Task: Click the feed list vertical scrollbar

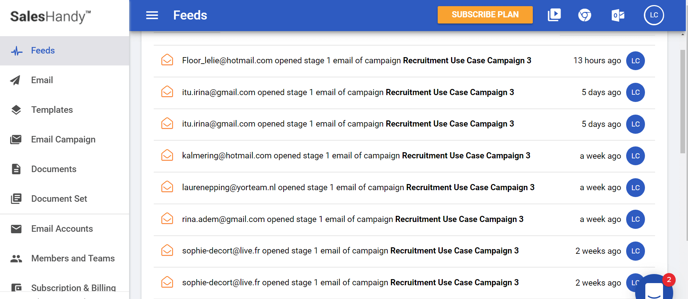Action: point(683,101)
